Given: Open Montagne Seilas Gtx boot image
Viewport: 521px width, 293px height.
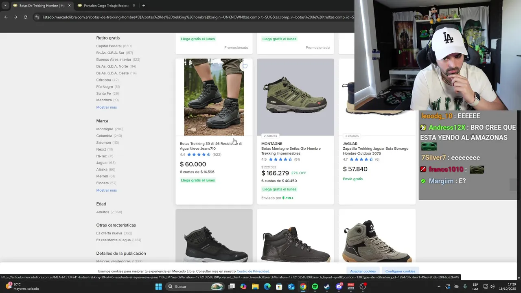Looking at the screenshot, I should click(296, 97).
